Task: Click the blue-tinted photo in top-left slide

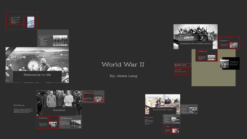Action: click(31, 22)
